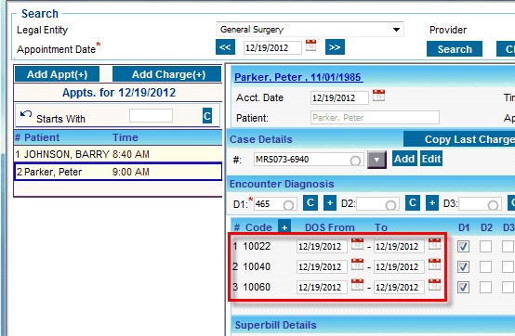Open DOS From calendar for code 10022
This screenshot has height=336, width=515.
tap(357, 244)
